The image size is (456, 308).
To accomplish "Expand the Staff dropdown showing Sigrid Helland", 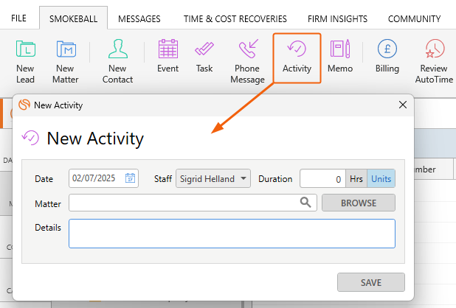I will click(x=213, y=178).
